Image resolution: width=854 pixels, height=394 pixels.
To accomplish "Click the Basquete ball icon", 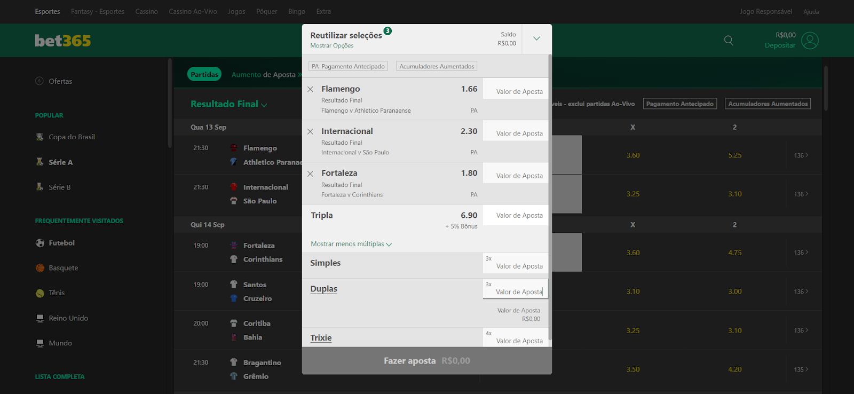I will coord(40,268).
